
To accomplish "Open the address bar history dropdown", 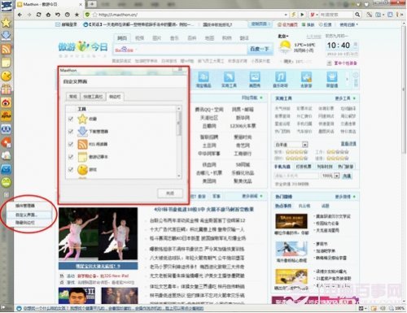I will click(x=286, y=15).
